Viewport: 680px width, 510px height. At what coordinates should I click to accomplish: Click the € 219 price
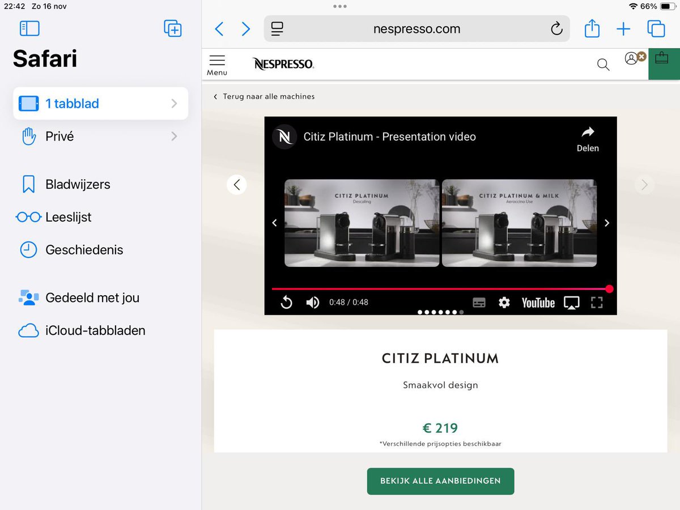click(440, 428)
